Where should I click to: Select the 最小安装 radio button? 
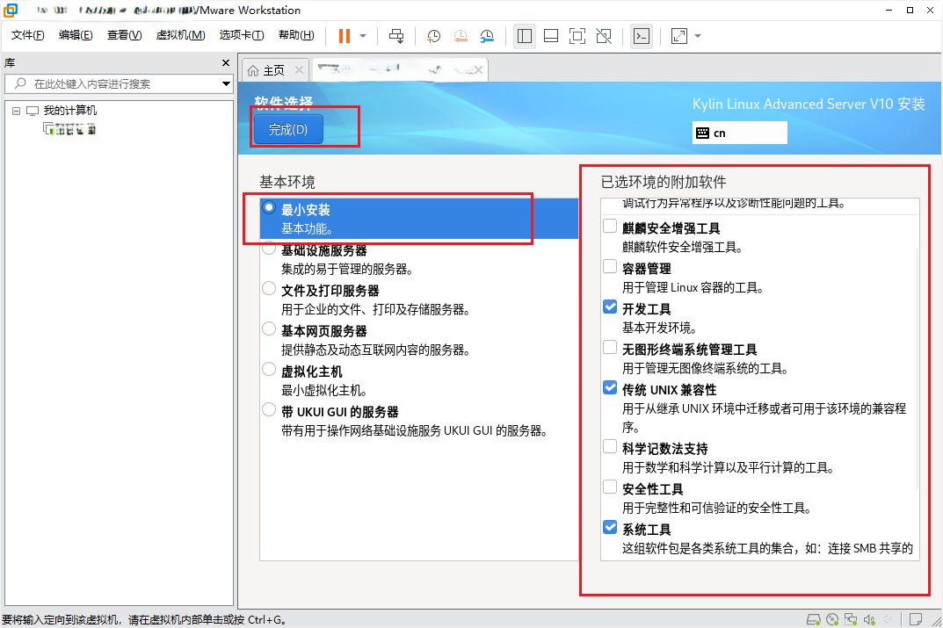coord(269,208)
